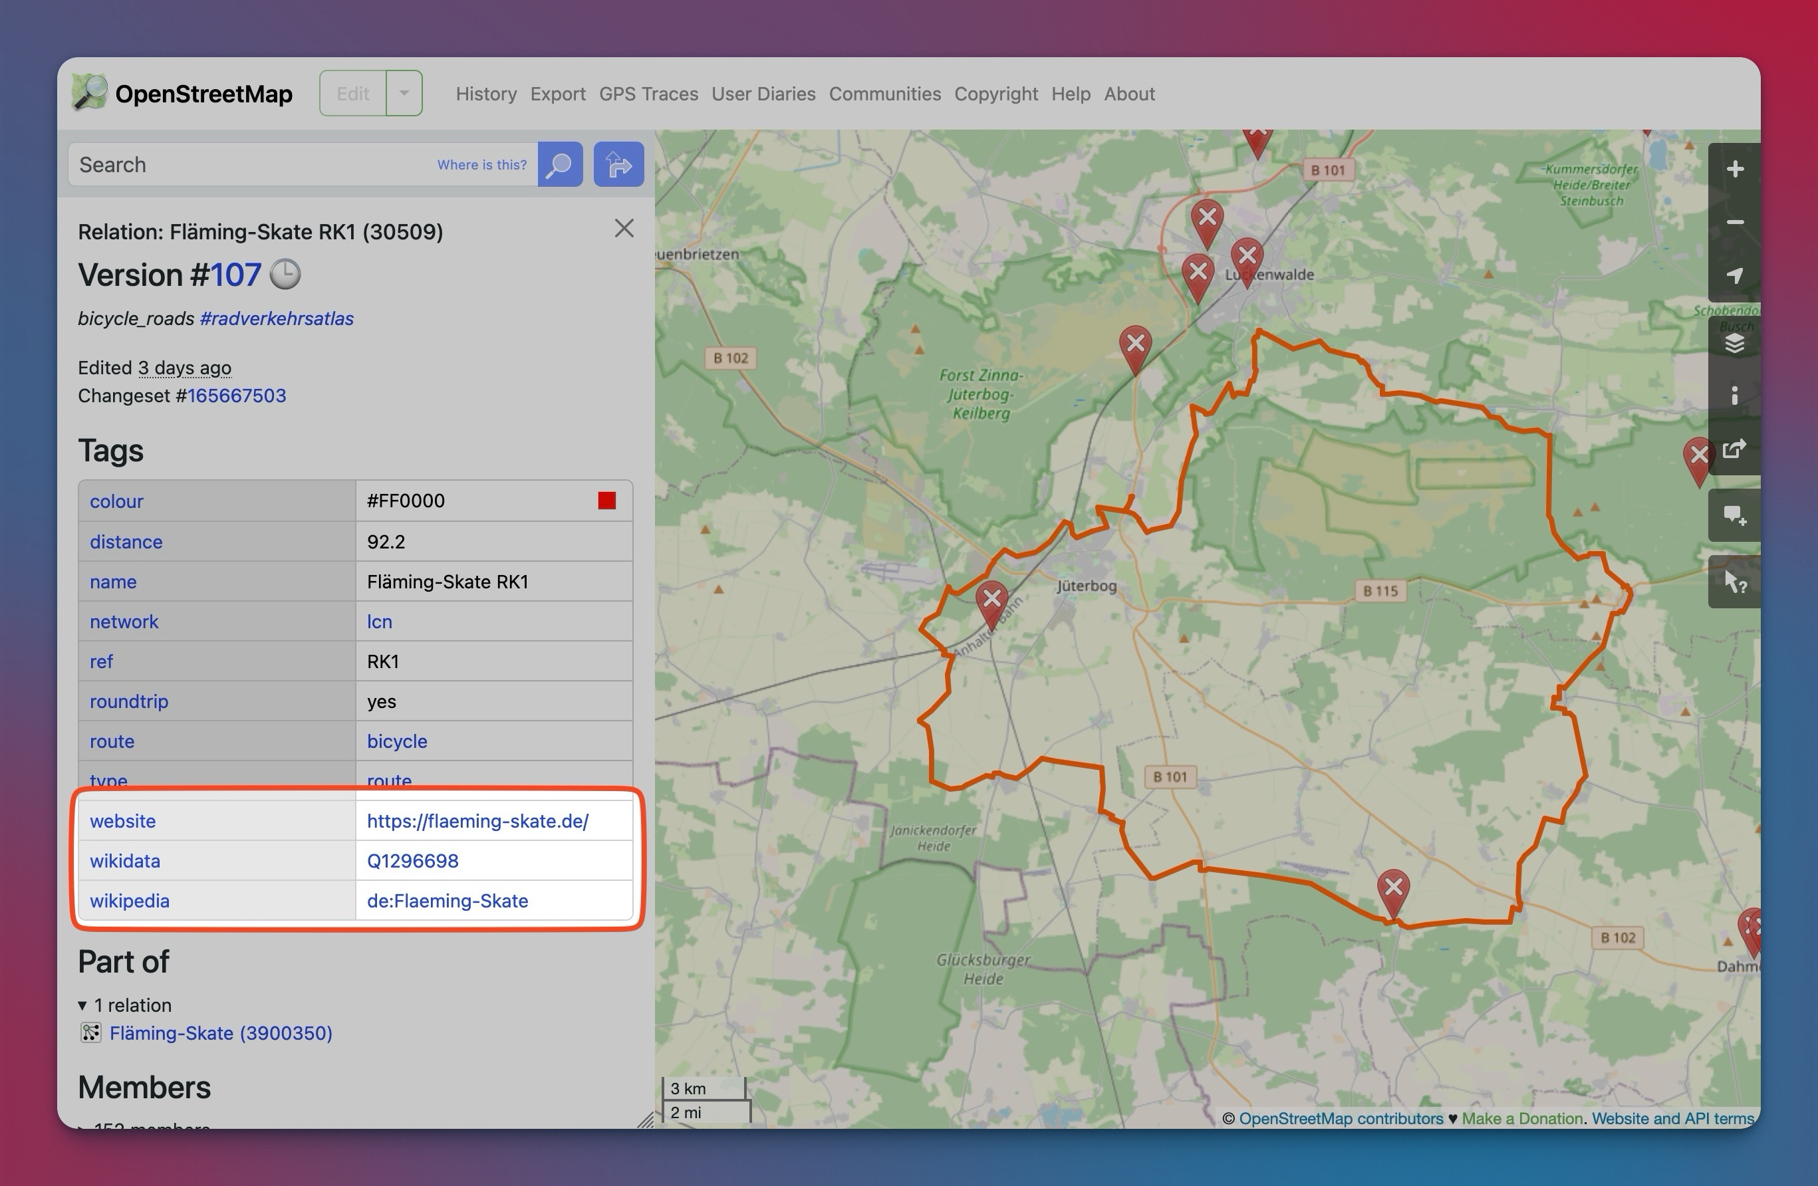Screen dimensions: 1818x1186
Task: Open the Export menu item
Action: pyautogui.click(x=558, y=94)
